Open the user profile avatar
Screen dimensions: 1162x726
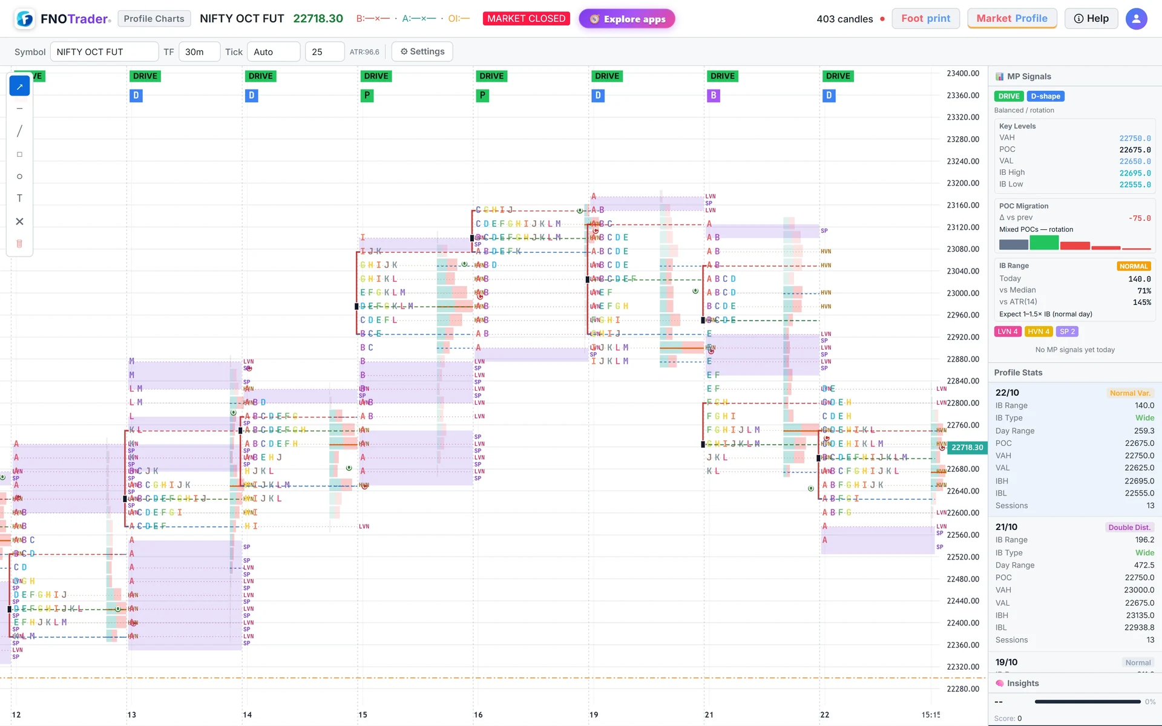click(1136, 19)
